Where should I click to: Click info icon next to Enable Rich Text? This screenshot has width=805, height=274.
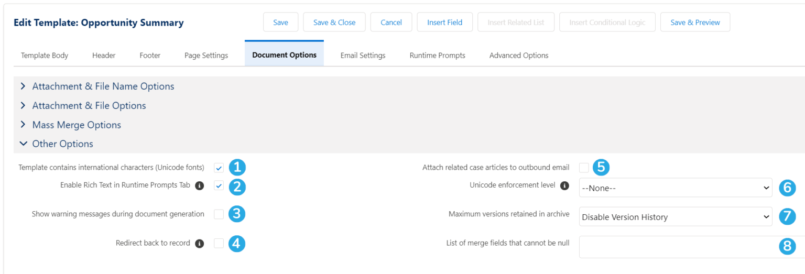[x=199, y=185]
